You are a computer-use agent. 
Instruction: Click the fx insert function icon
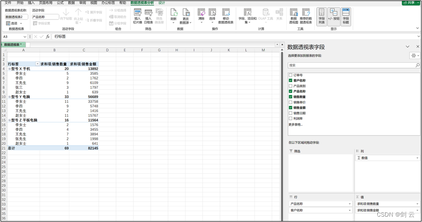(48, 36)
